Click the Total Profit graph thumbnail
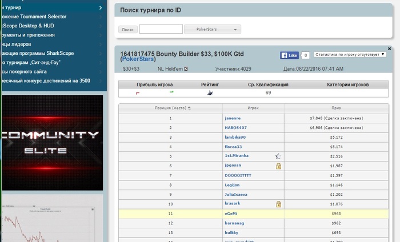This screenshot has height=242, width=400. (x=53, y=218)
